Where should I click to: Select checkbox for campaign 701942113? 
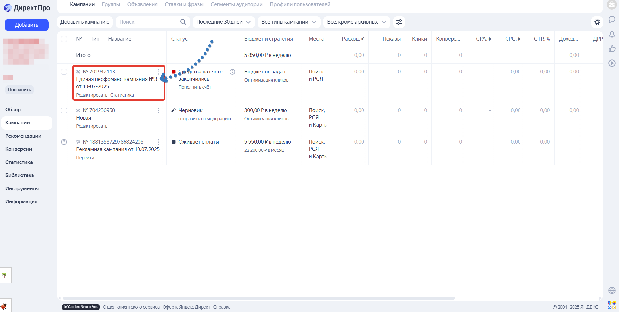[64, 72]
